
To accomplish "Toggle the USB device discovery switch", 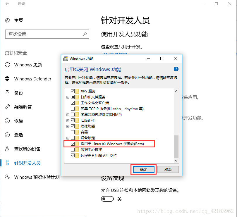I will [107, 199].
